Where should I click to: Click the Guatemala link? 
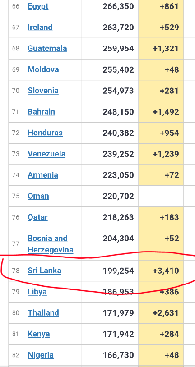coord(47,48)
